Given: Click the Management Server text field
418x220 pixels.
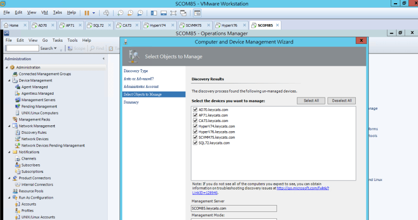Looking at the screenshot, I should (x=234, y=208).
